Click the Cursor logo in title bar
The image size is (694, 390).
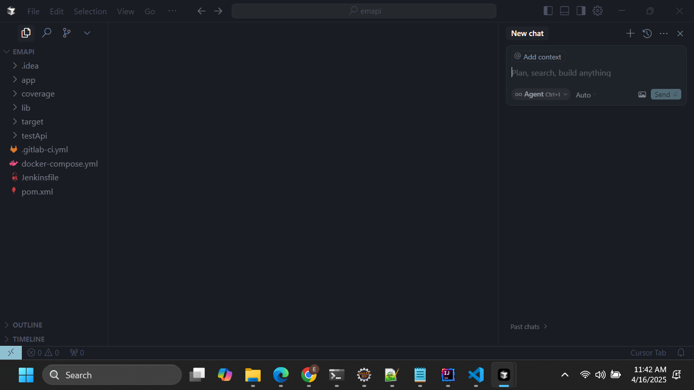click(11, 11)
